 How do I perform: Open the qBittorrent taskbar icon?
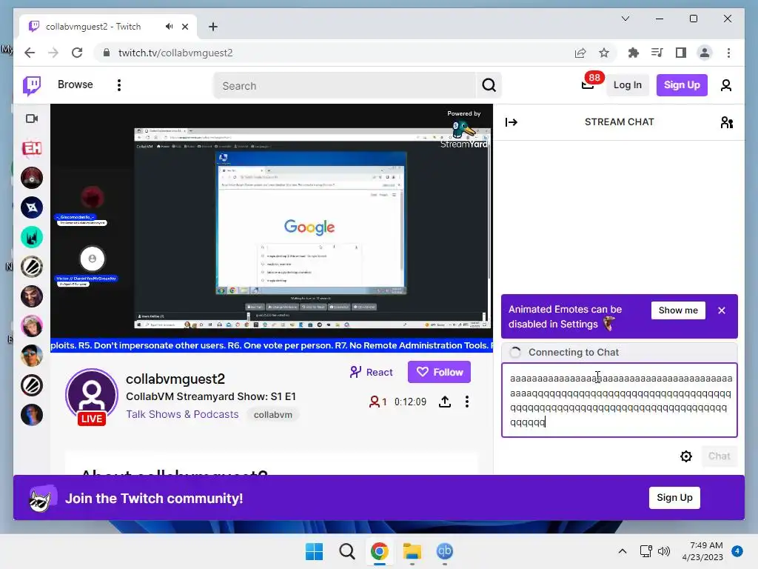click(x=444, y=551)
